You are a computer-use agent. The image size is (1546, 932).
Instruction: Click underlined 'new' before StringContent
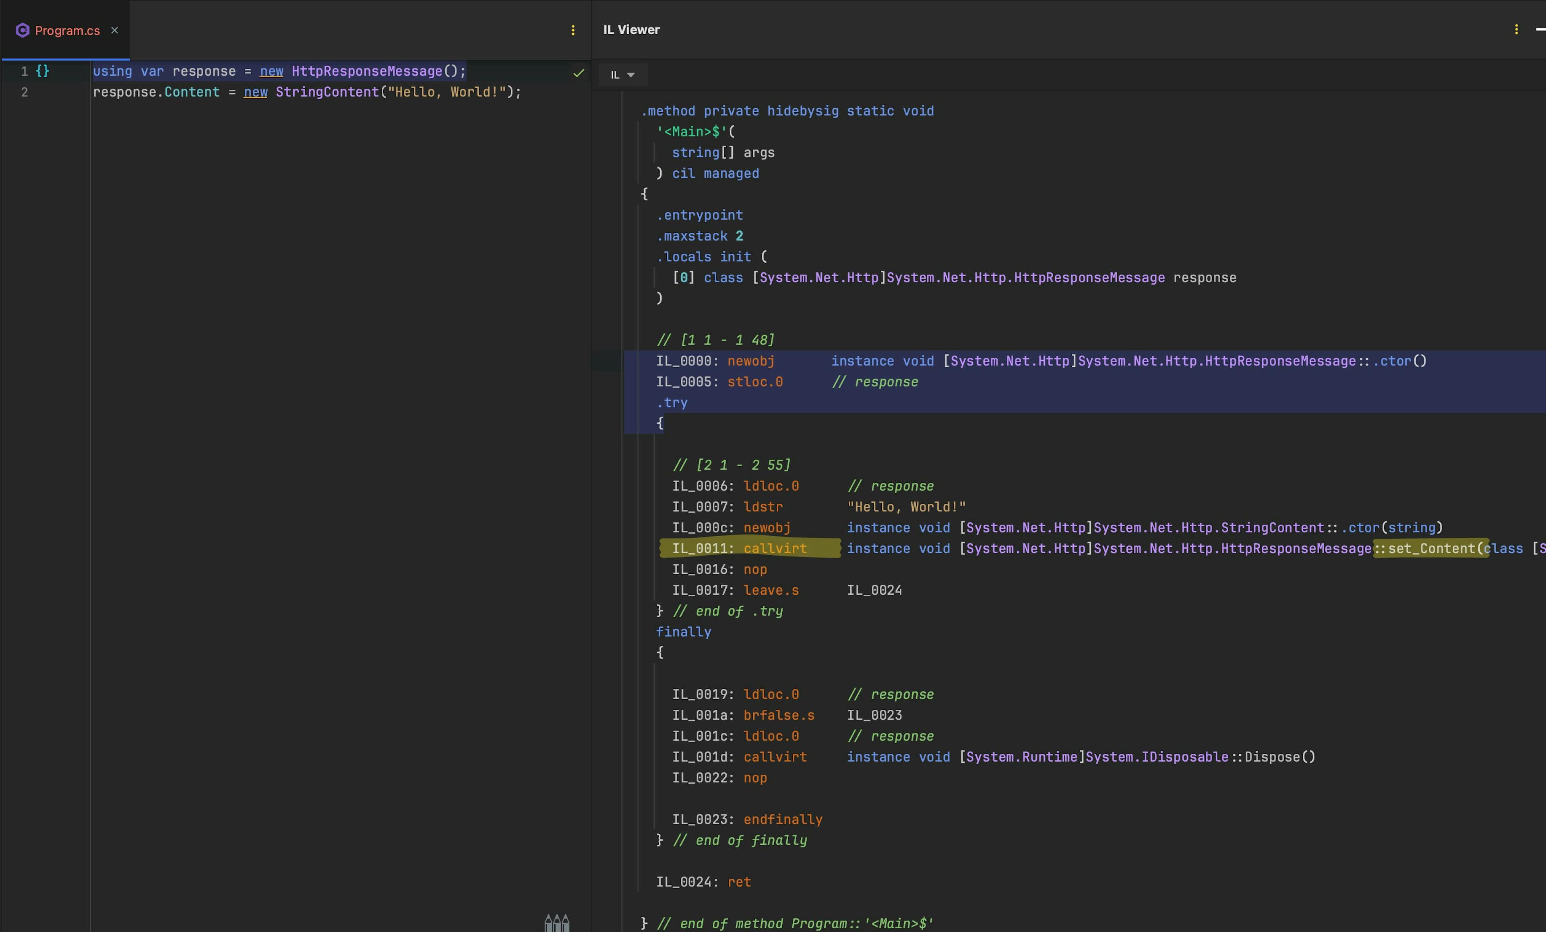[x=255, y=92]
